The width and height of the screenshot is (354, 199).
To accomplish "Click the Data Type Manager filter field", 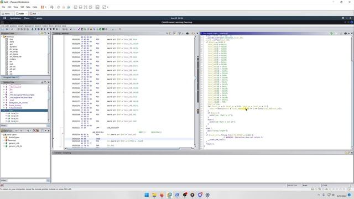I will coord(27,180).
